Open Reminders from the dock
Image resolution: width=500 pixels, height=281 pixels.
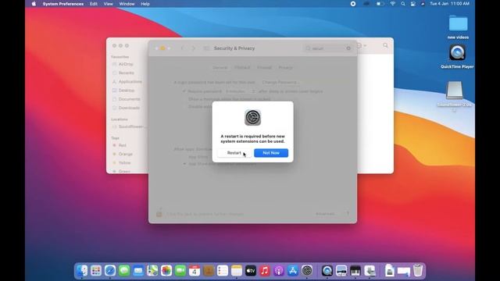(x=223, y=271)
